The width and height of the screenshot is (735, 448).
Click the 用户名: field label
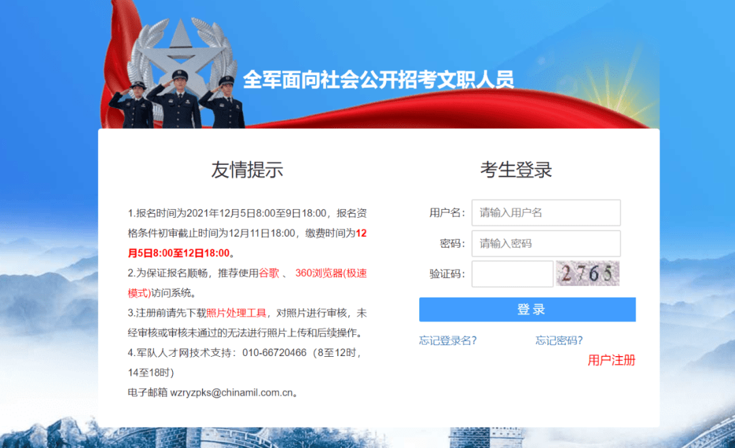tap(447, 213)
